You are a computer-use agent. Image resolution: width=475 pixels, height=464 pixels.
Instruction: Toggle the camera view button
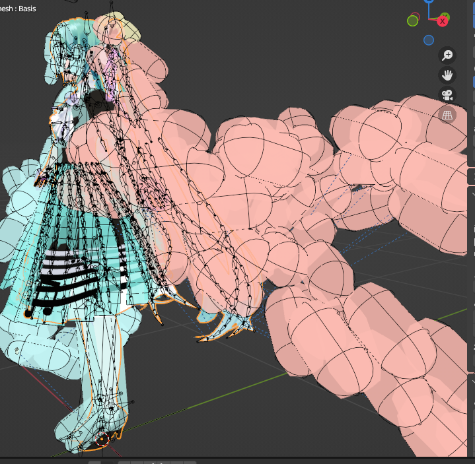pyautogui.click(x=447, y=95)
